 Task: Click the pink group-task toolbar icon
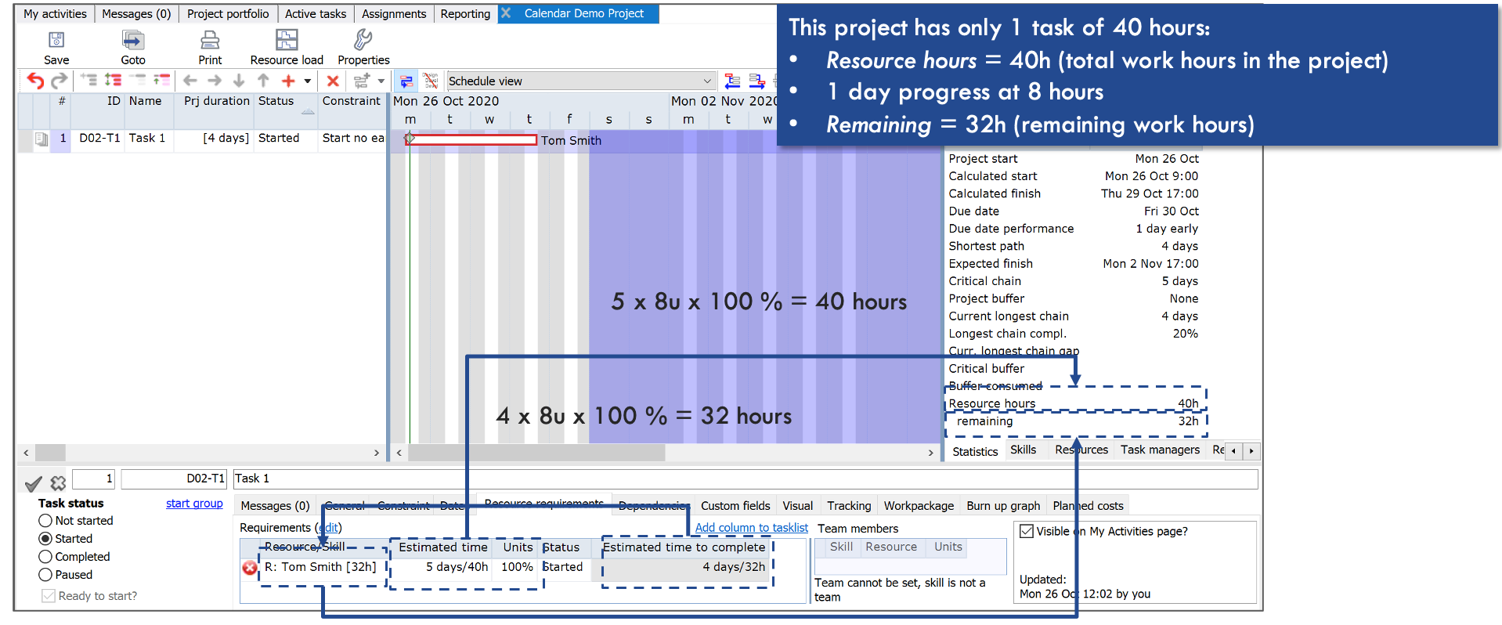(161, 80)
